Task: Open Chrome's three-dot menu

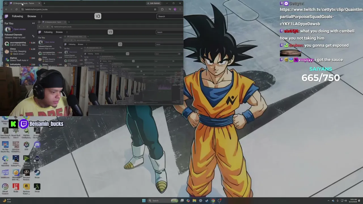Action: 180,9
